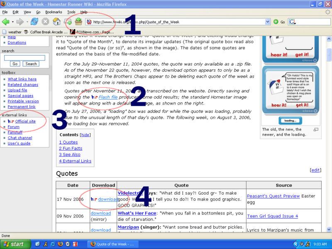Open the Printable version link
Viewport: 332px width, 249px height.
(x=23, y=101)
